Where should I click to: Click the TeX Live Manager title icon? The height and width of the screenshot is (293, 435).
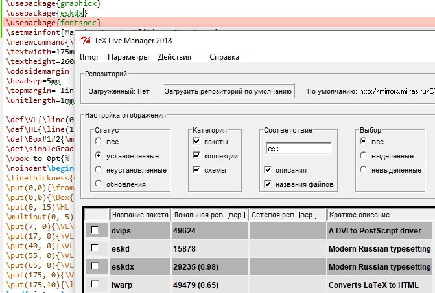click(86, 40)
